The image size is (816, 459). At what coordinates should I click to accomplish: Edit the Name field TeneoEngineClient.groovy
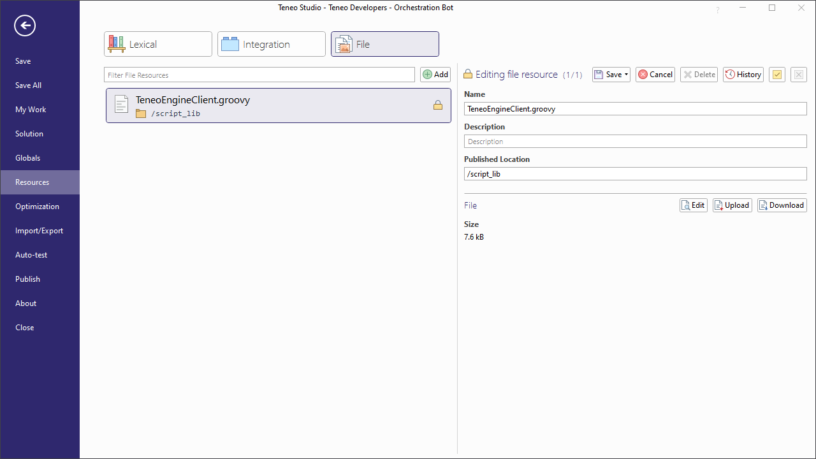pyautogui.click(x=636, y=109)
